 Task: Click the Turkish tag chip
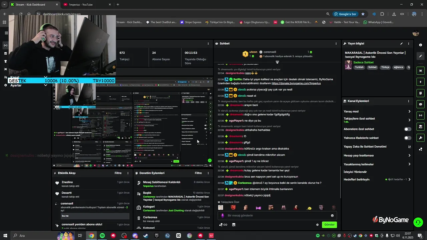[359, 67]
